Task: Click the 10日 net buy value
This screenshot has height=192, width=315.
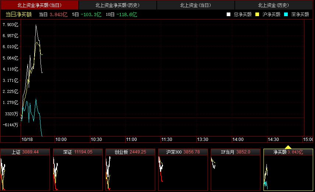Action: tap(127, 14)
